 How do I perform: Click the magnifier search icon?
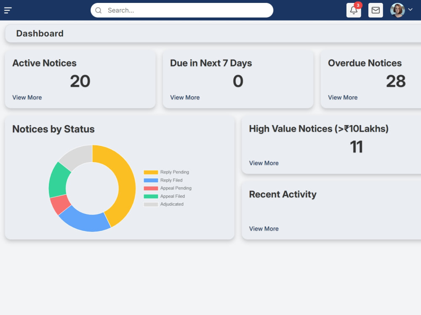(x=99, y=10)
